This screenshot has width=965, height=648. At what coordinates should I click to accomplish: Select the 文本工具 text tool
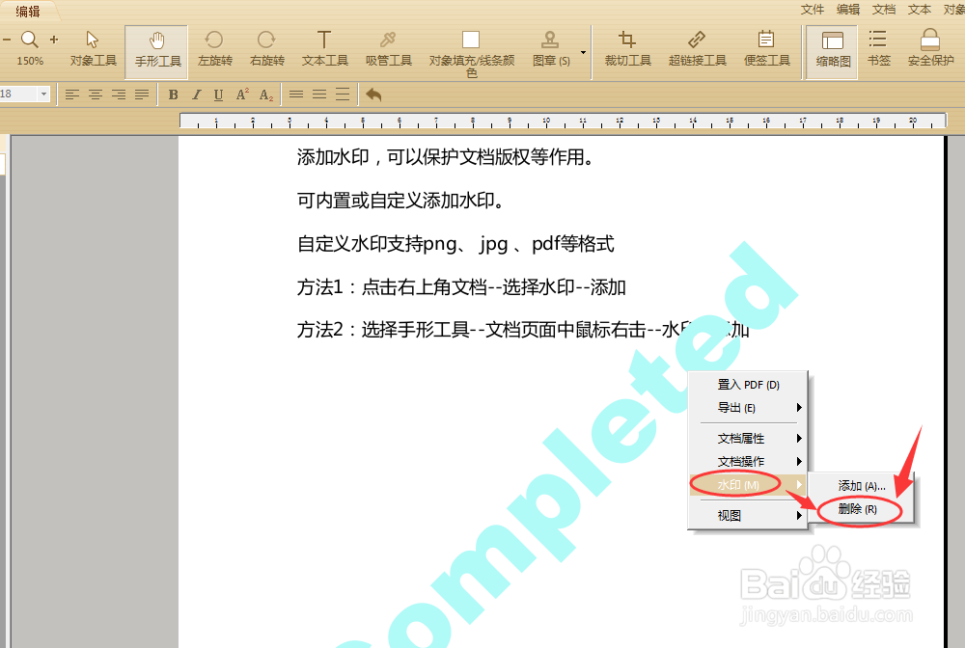[325, 49]
